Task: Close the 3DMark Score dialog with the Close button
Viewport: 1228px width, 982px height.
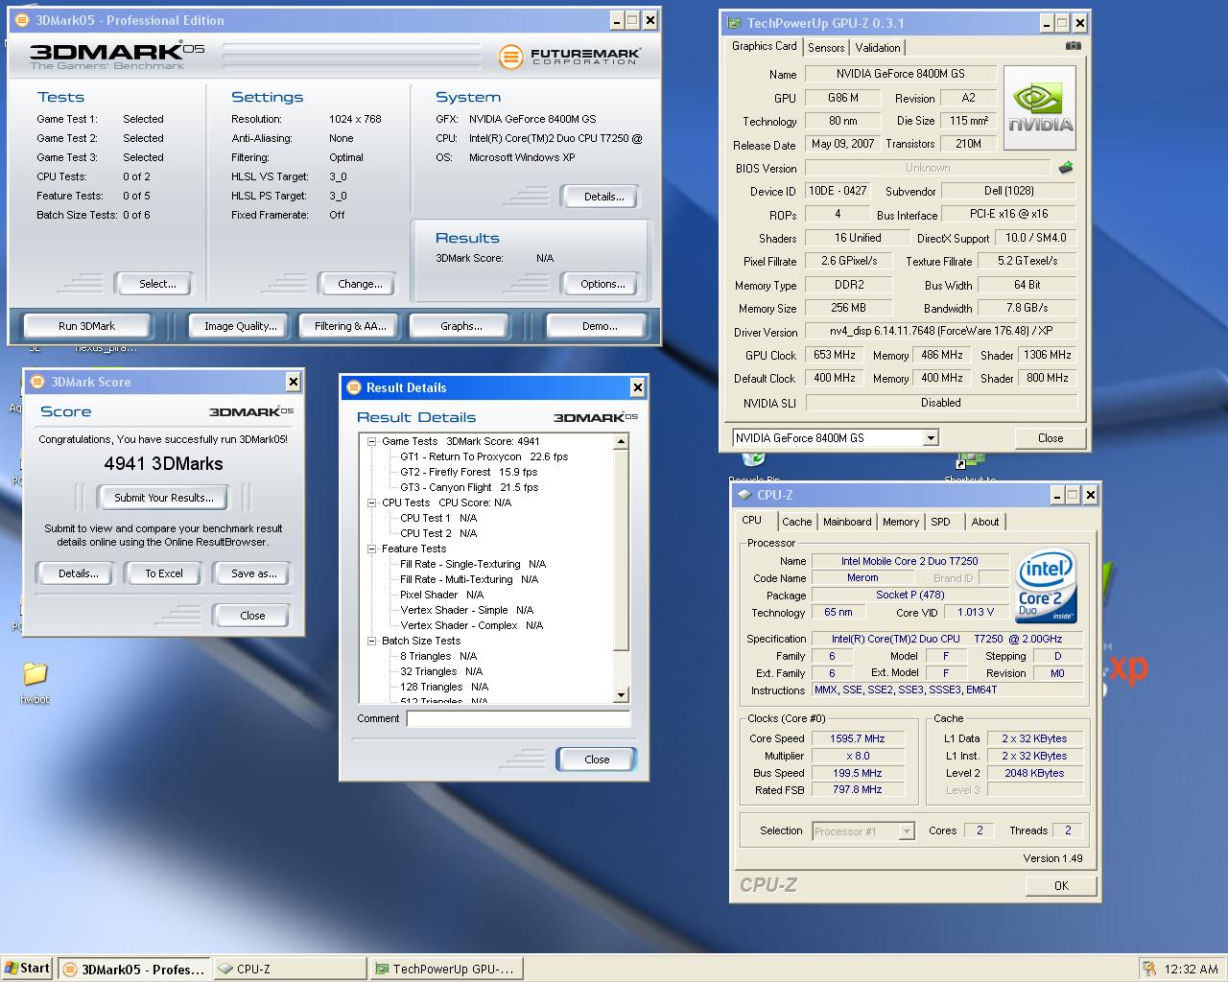Action: [252, 616]
